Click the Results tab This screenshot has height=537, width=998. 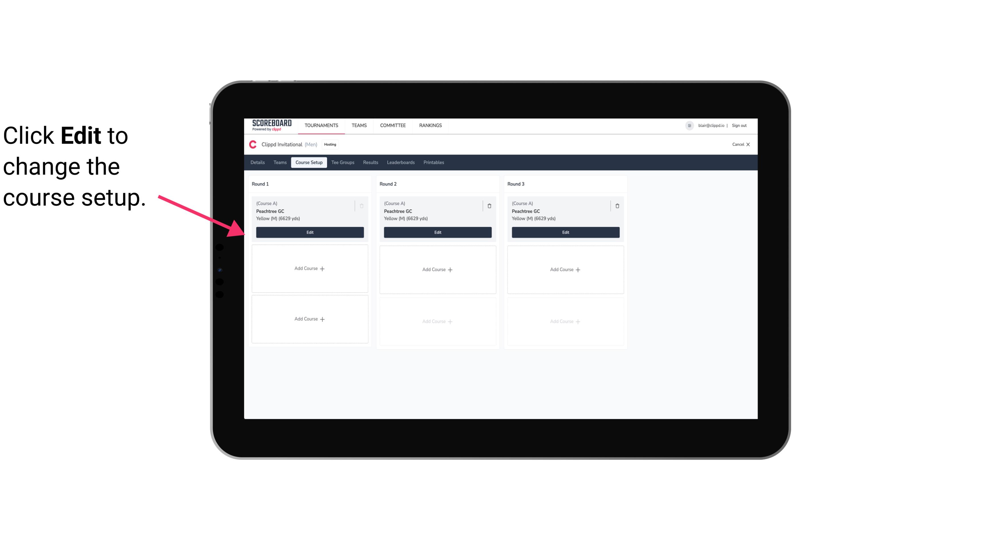click(x=371, y=162)
